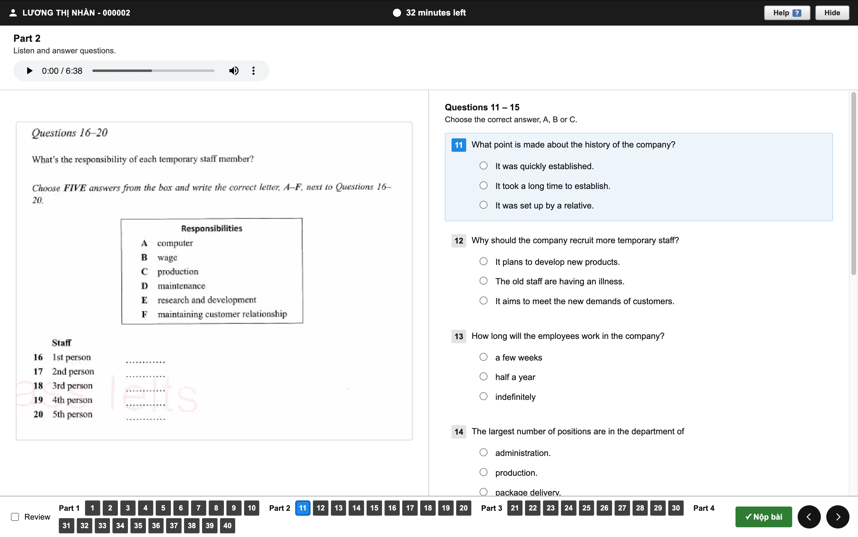Submit the test with Nộp bài button
Viewport: 858px width, 537px height.
(x=763, y=517)
